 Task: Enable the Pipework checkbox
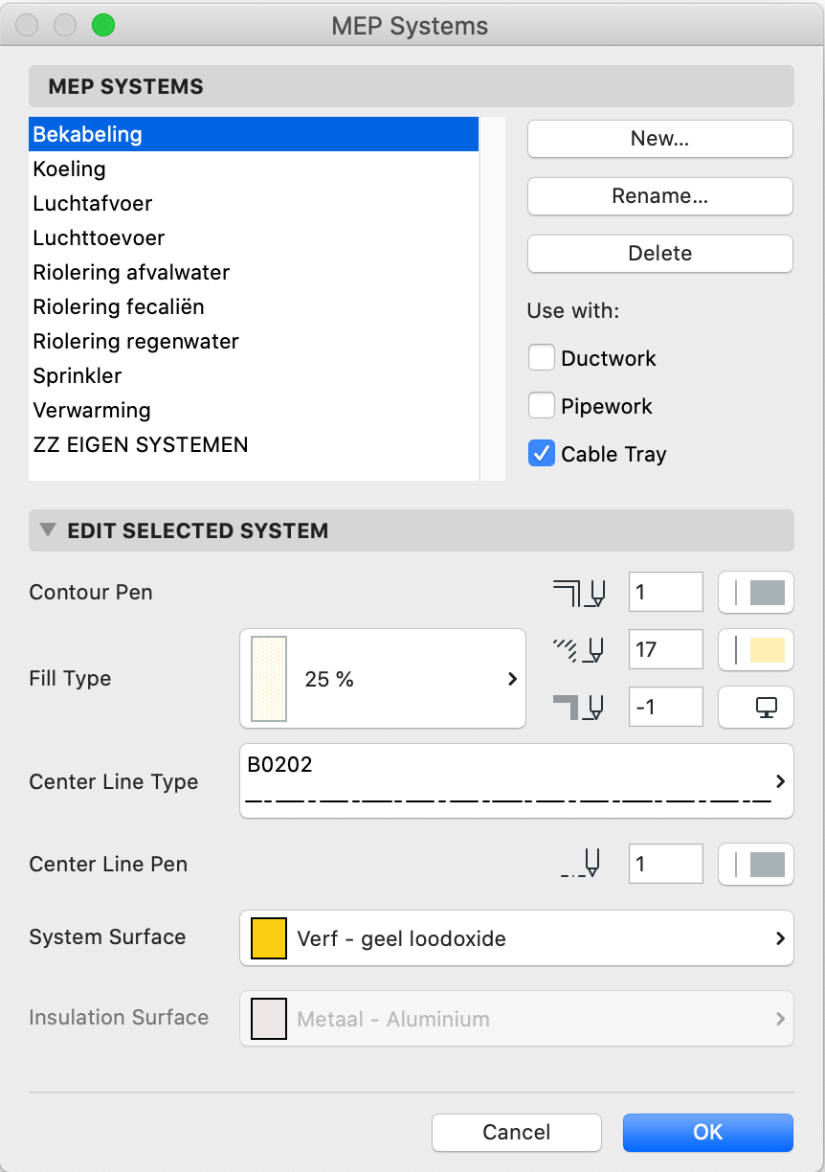coord(542,406)
